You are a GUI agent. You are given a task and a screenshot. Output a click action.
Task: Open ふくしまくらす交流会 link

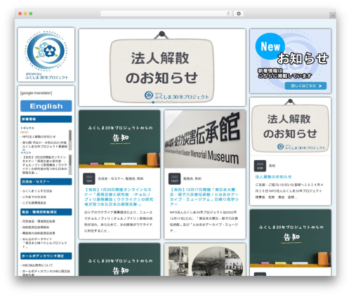[37, 191]
